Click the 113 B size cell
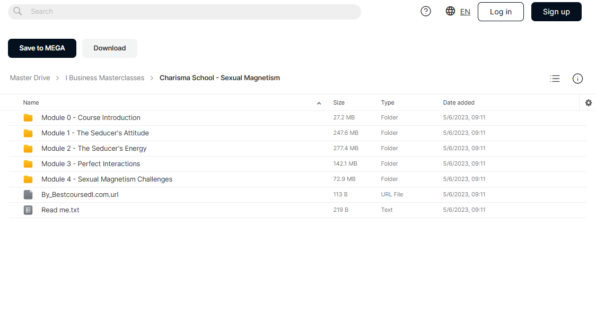 [340, 194]
